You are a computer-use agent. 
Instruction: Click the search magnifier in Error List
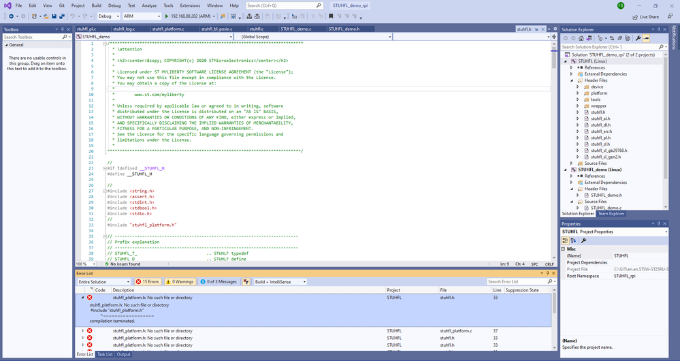550,281
